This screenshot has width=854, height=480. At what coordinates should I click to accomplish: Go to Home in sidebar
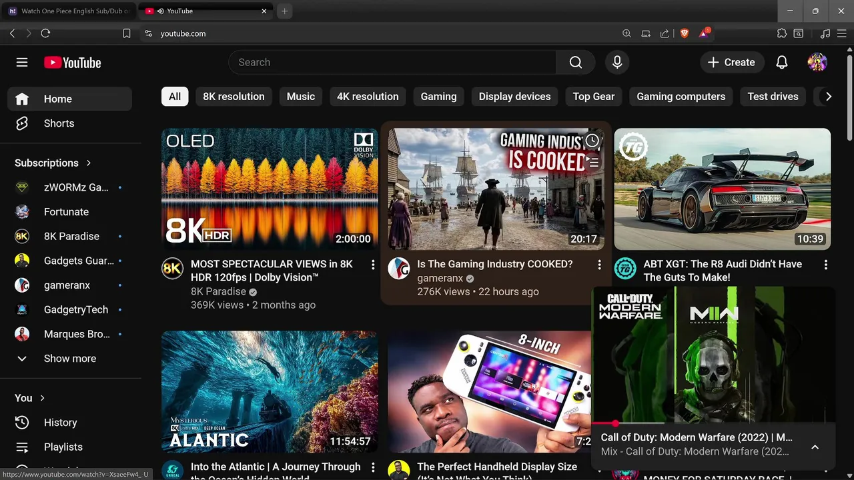pyautogui.click(x=70, y=99)
